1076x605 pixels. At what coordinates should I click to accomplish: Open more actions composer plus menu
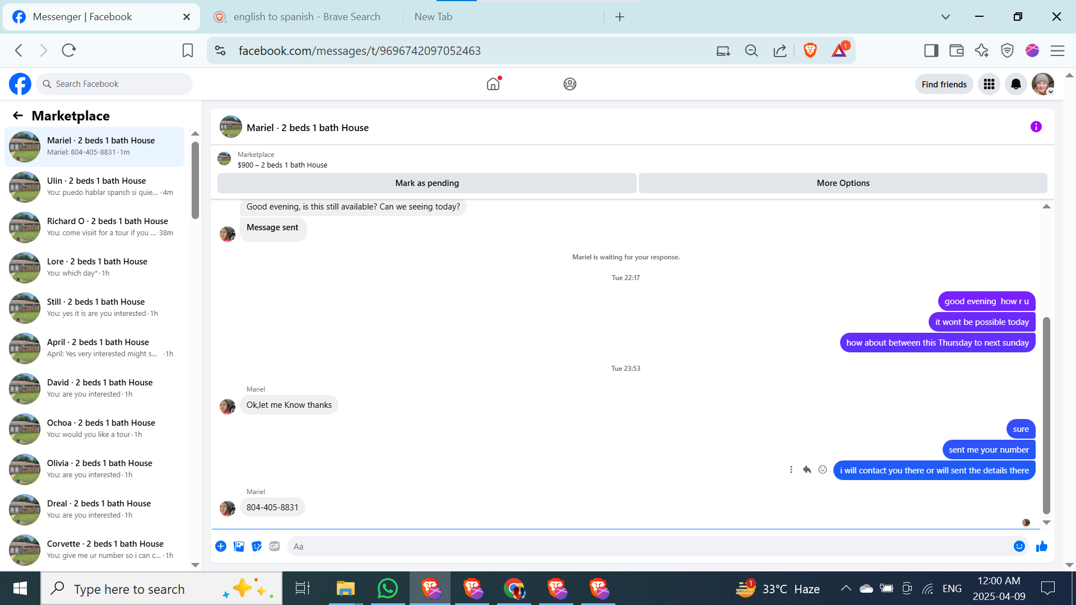pos(221,546)
